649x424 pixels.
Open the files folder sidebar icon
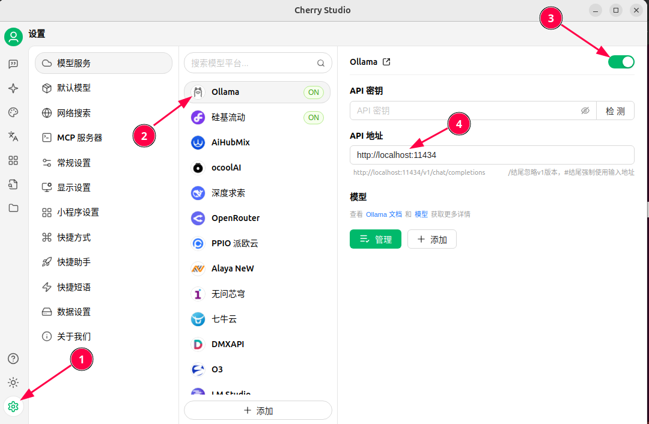point(13,208)
